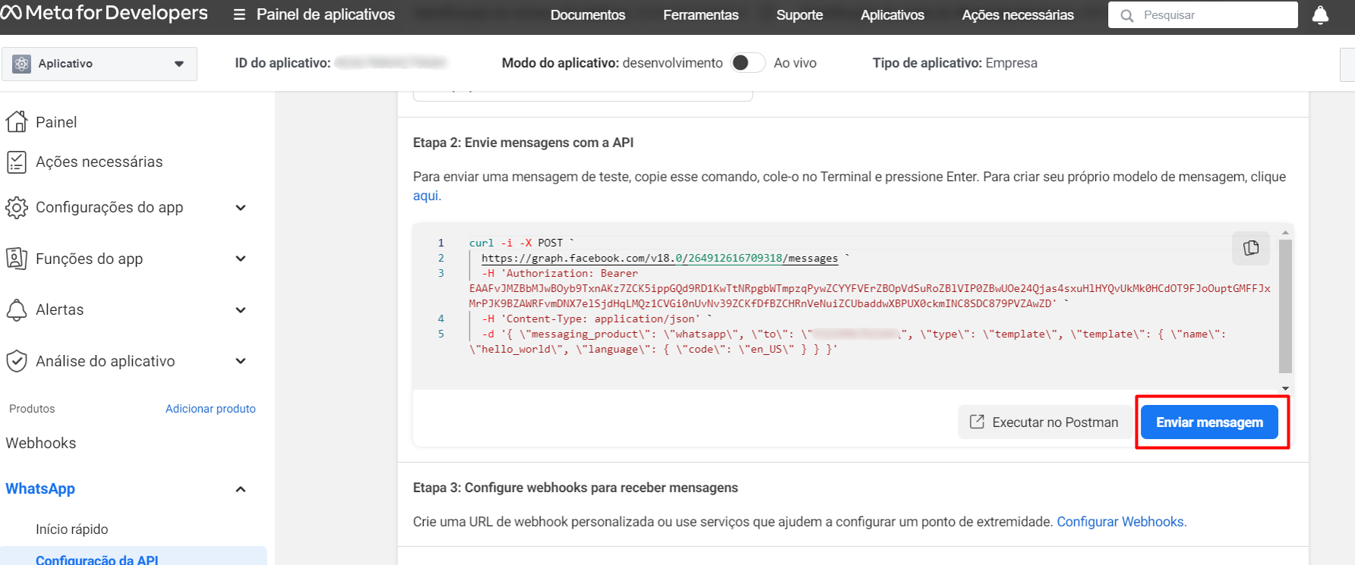This screenshot has height=565, width=1355.
Task: Expand Configurações do app chevron
Action: click(x=241, y=207)
